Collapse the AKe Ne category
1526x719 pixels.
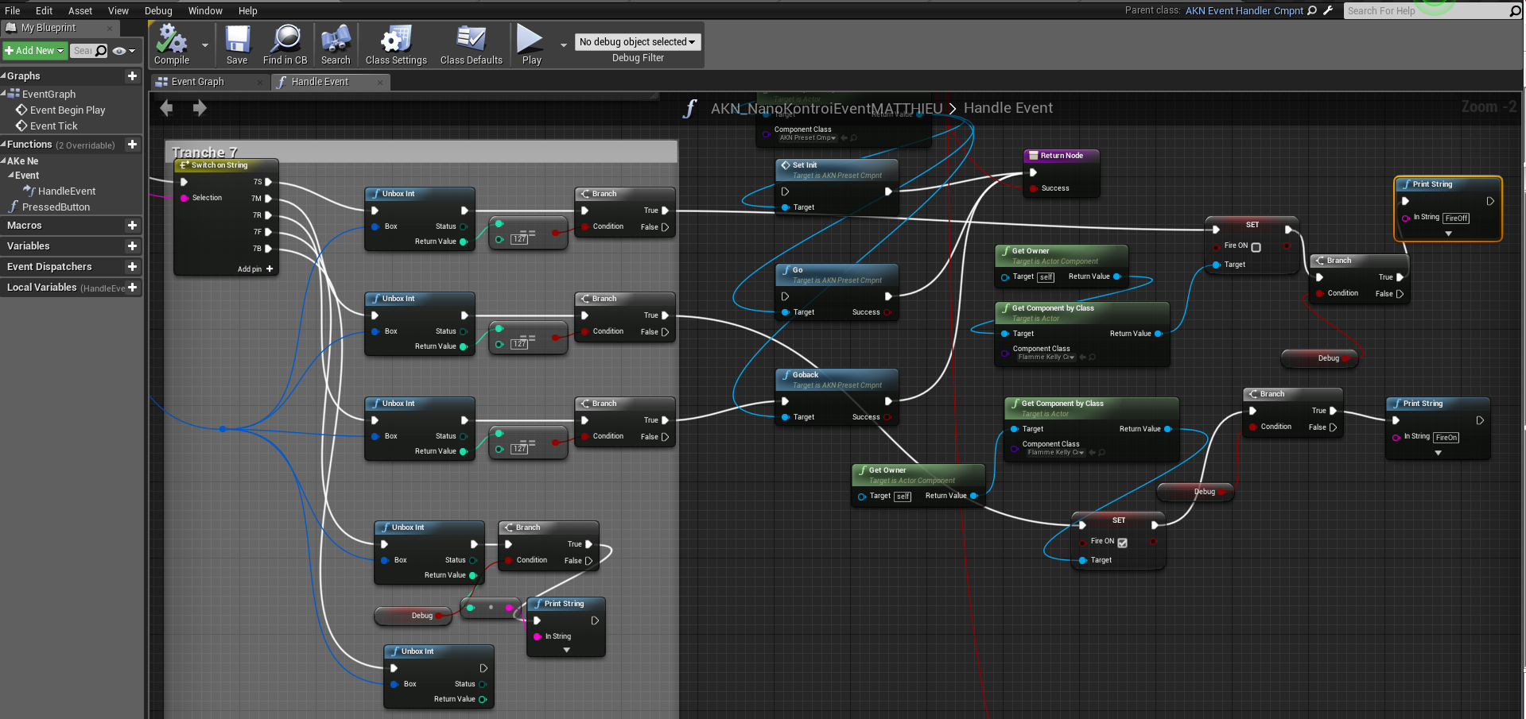(x=4, y=160)
